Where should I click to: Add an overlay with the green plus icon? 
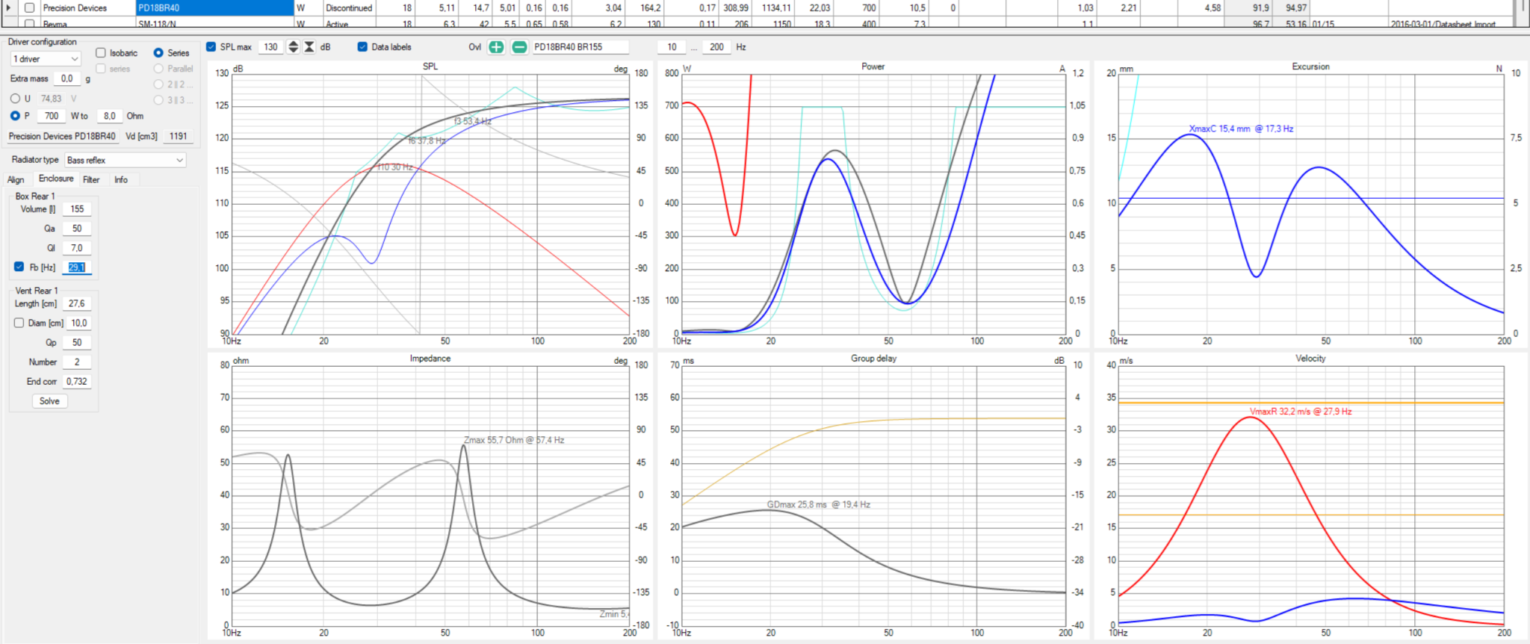496,47
